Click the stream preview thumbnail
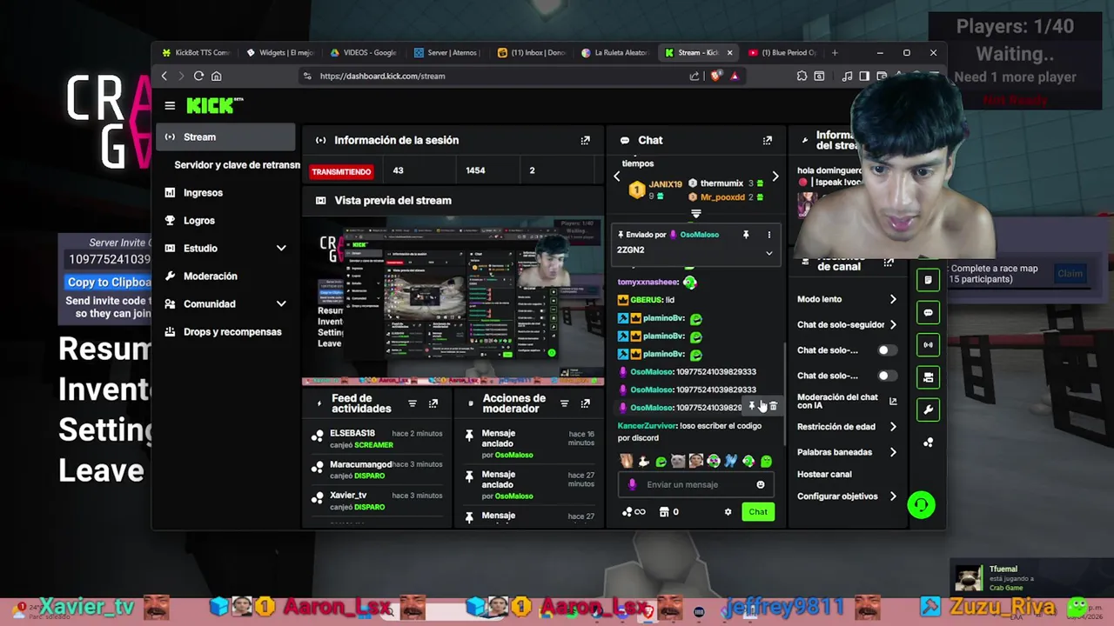 click(453, 300)
